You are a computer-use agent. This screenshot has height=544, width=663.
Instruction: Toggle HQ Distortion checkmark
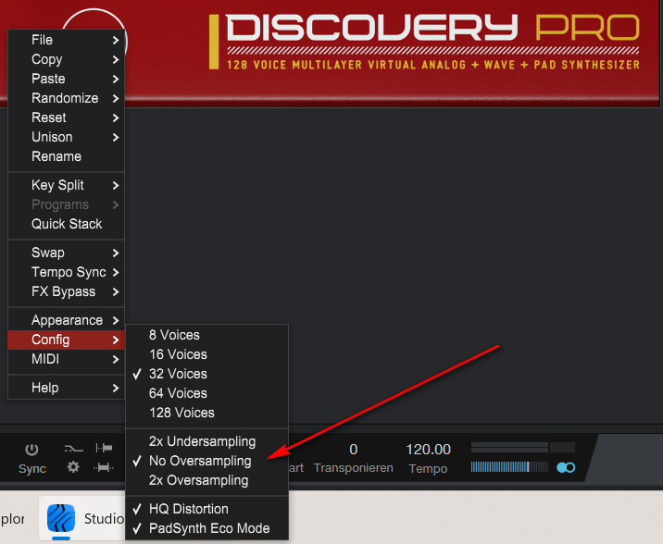pos(207,509)
